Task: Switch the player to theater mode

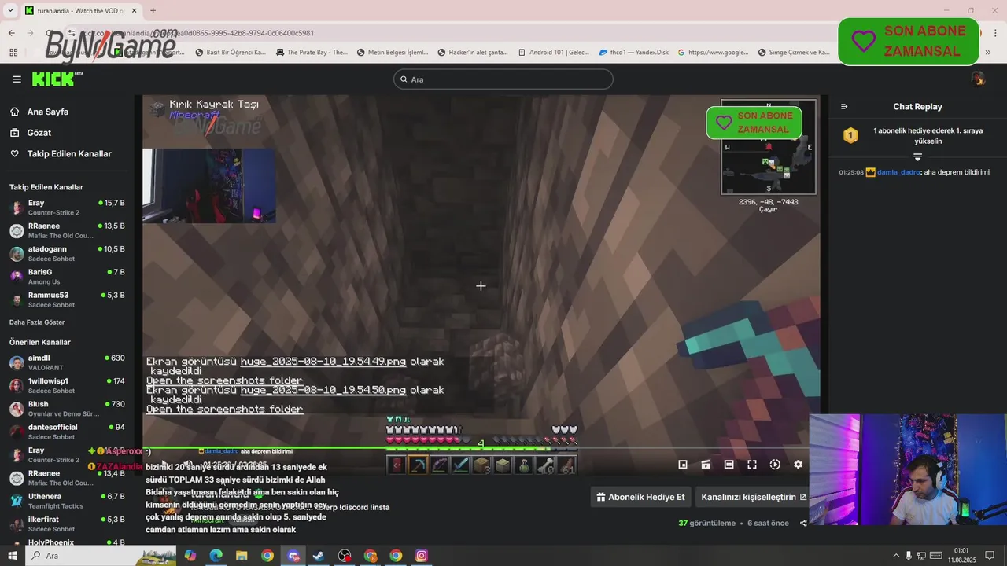Action: coord(729,465)
